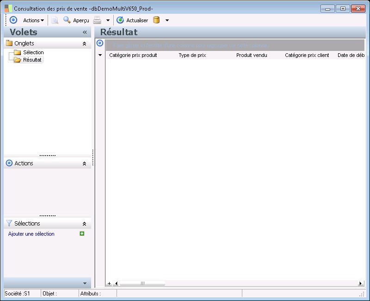Click the Ajouter une sélection link
The width and height of the screenshot is (370, 301).
pos(31,234)
